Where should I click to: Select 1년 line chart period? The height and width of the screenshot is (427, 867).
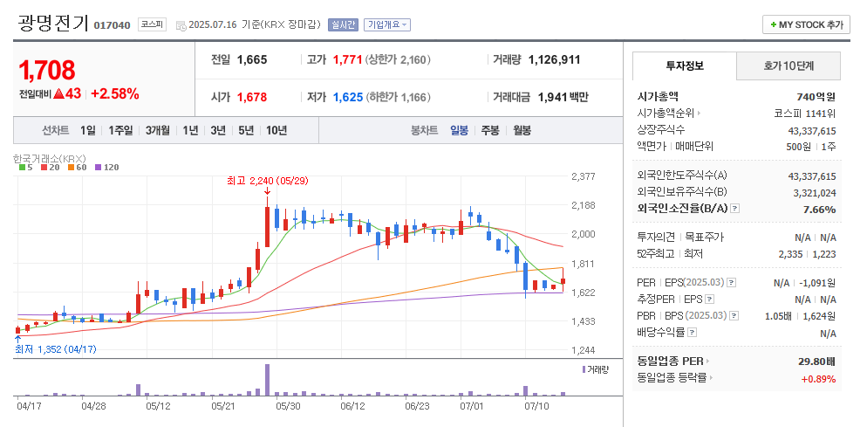tap(190, 131)
